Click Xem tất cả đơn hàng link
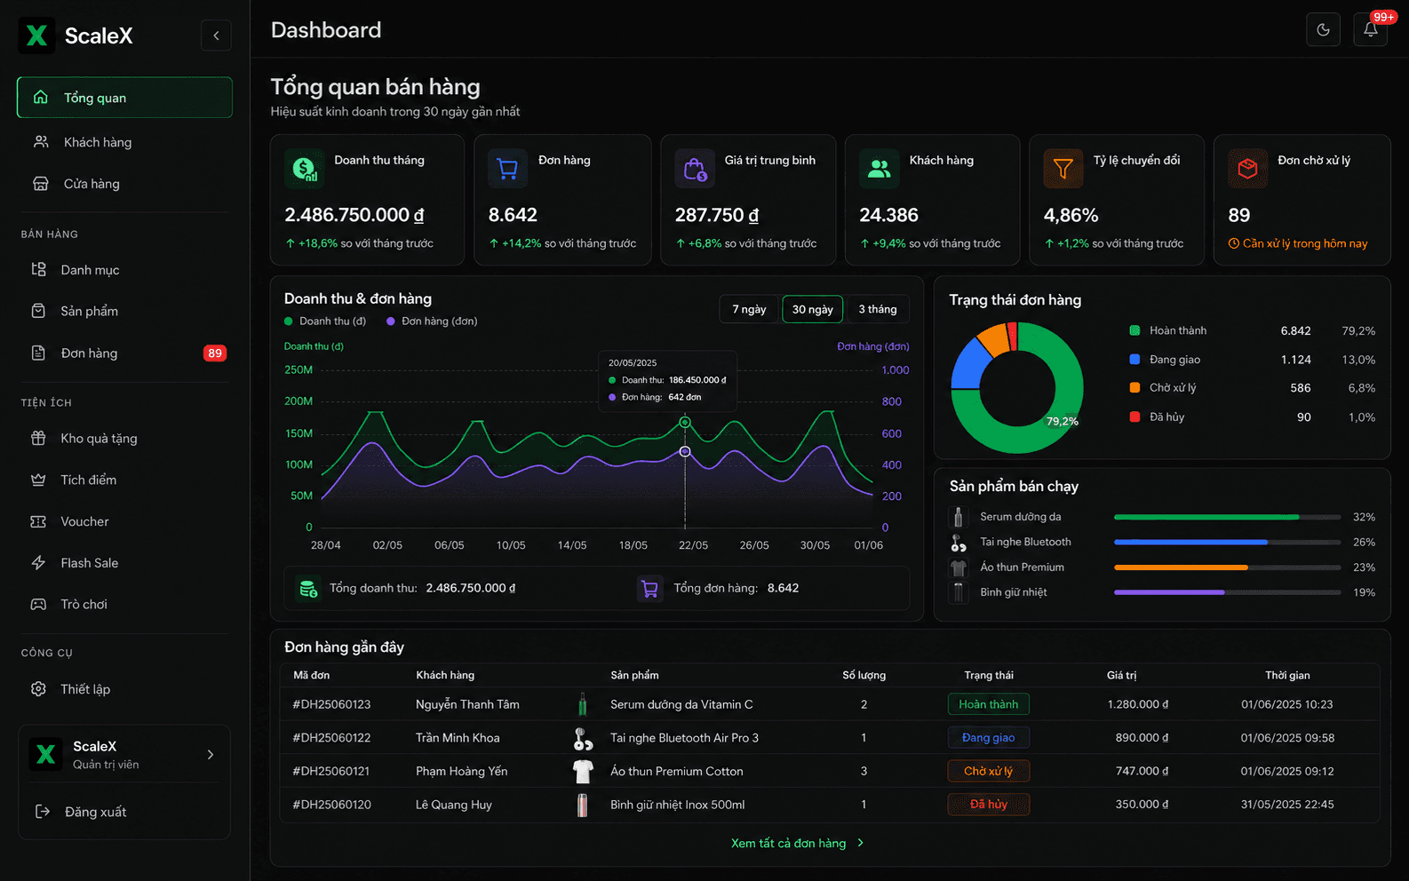 tap(798, 844)
